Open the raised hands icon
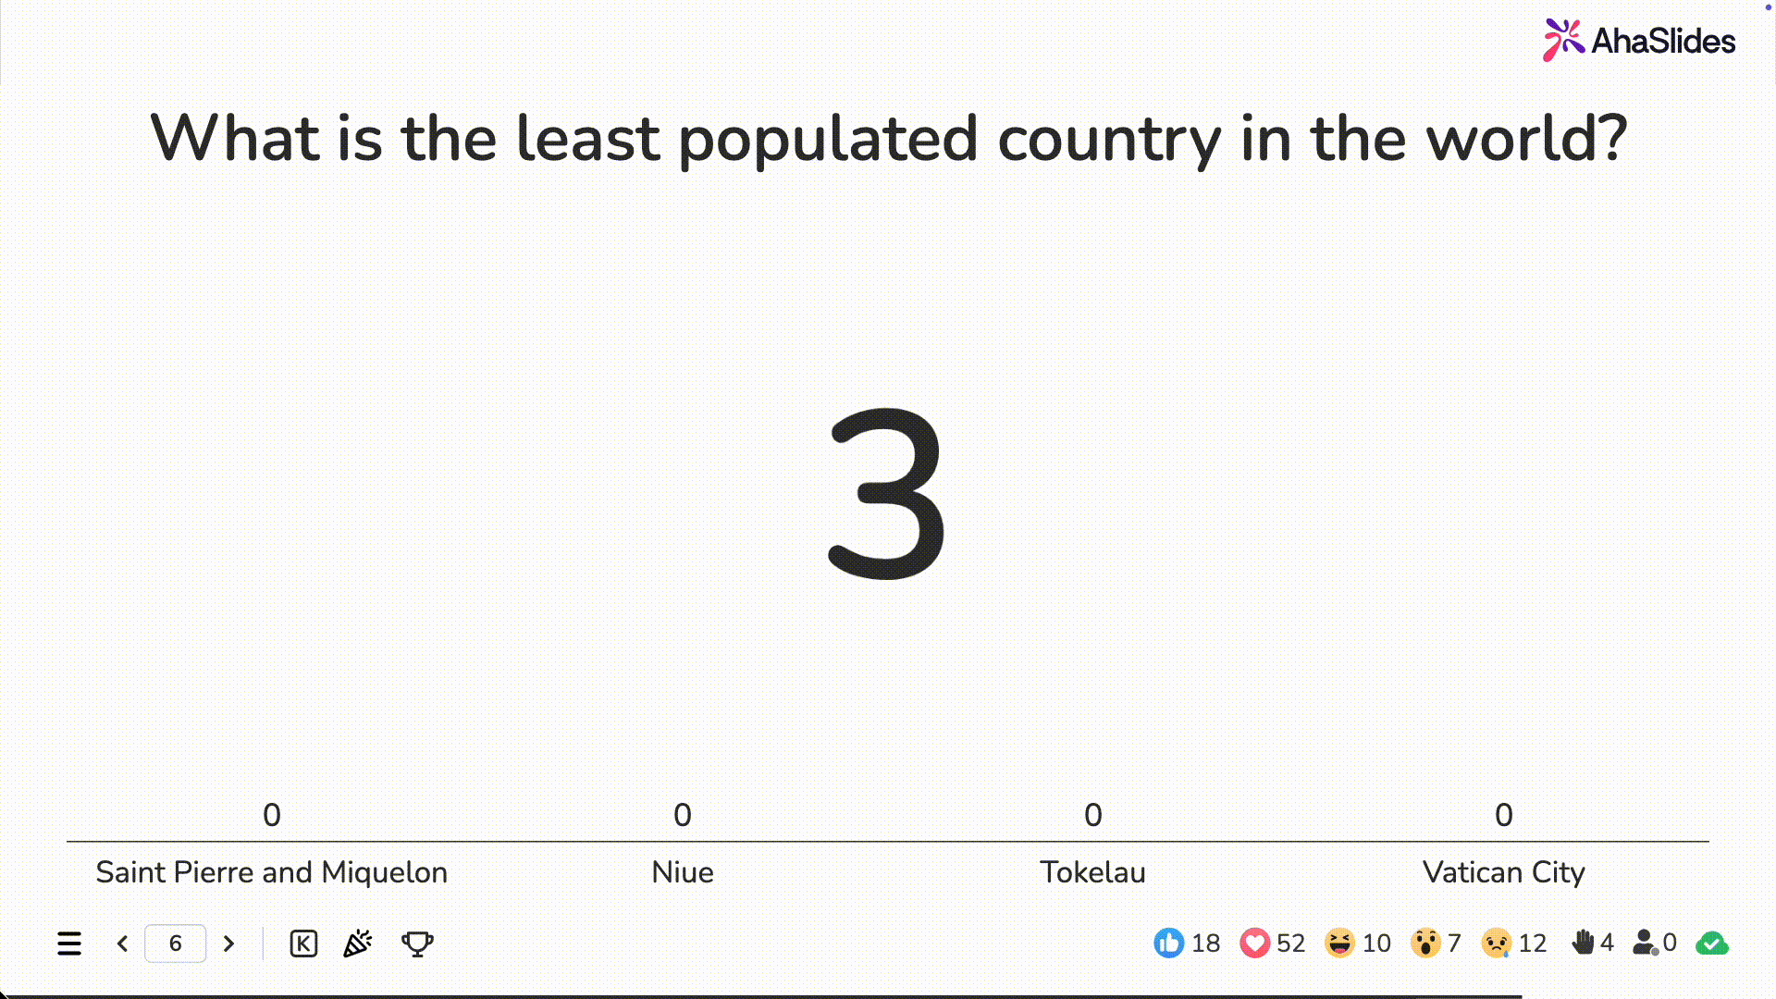The width and height of the screenshot is (1776, 999). [1583, 943]
